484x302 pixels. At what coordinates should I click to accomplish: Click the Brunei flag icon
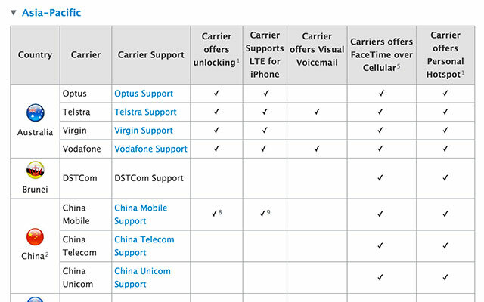pyautogui.click(x=36, y=170)
